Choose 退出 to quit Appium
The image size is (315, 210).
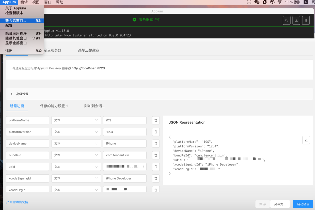(22, 51)
